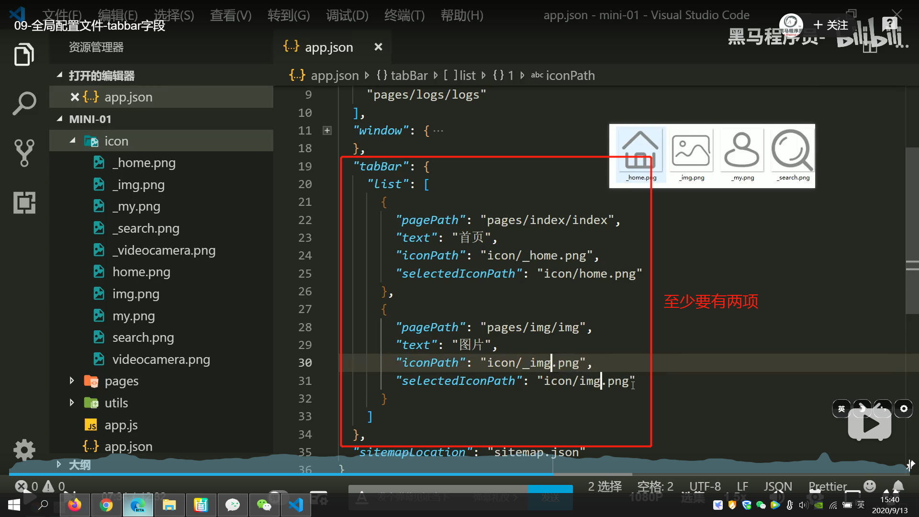Open the 转到(G) menu
This screenshot has height=517, width=919.
[x=289, y=15]
